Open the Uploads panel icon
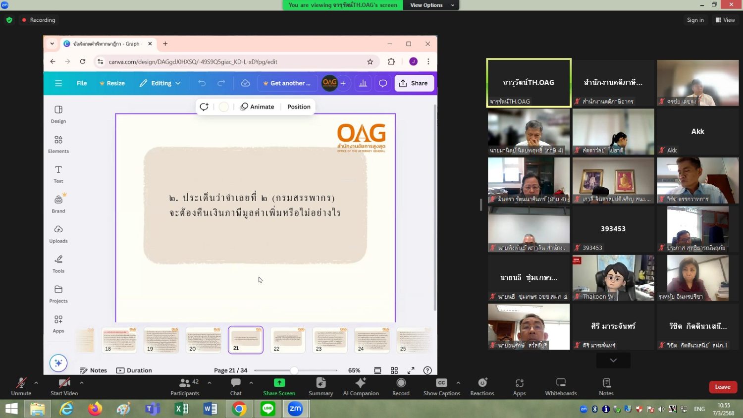The image size is (743, 418). pyautogui.click(x=58, y=234)
